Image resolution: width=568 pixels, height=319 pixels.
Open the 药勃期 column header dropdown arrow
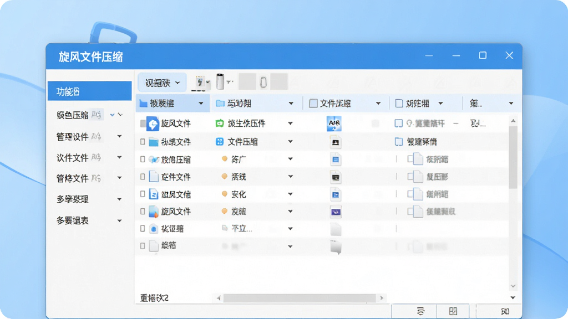291,104
